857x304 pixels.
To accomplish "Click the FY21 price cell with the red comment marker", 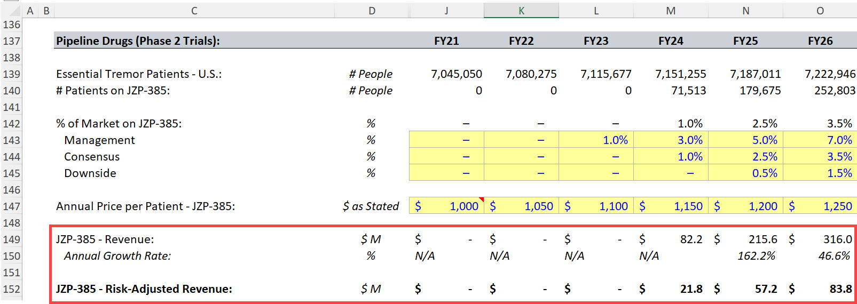I will (x=446, y=206).
